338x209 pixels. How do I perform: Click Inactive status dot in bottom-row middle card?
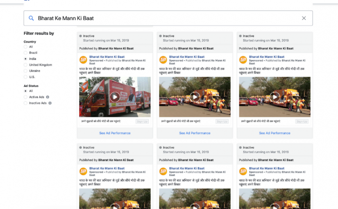pyautogui.click(x=160, y=148)
